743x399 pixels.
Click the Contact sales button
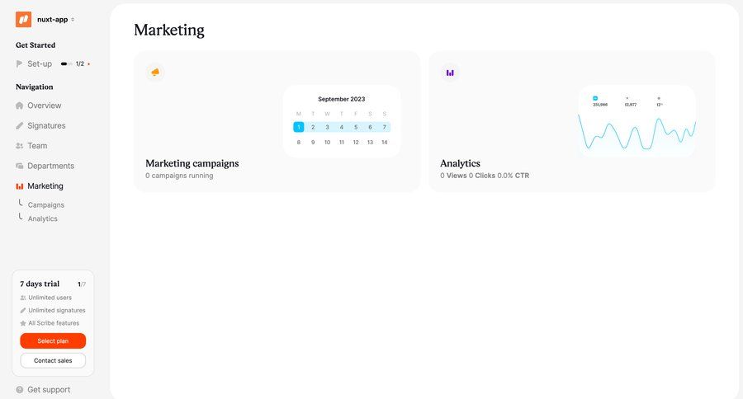(x=53, y=360)
